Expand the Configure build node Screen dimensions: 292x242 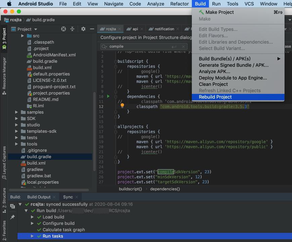point(32,223)
